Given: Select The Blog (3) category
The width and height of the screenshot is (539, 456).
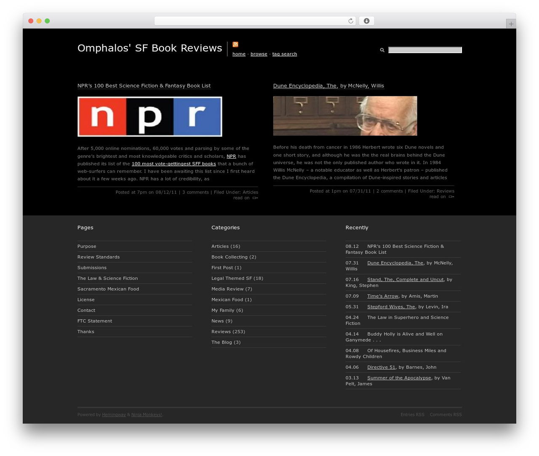Looking at the screenshot, I should [x=226, y=342].
